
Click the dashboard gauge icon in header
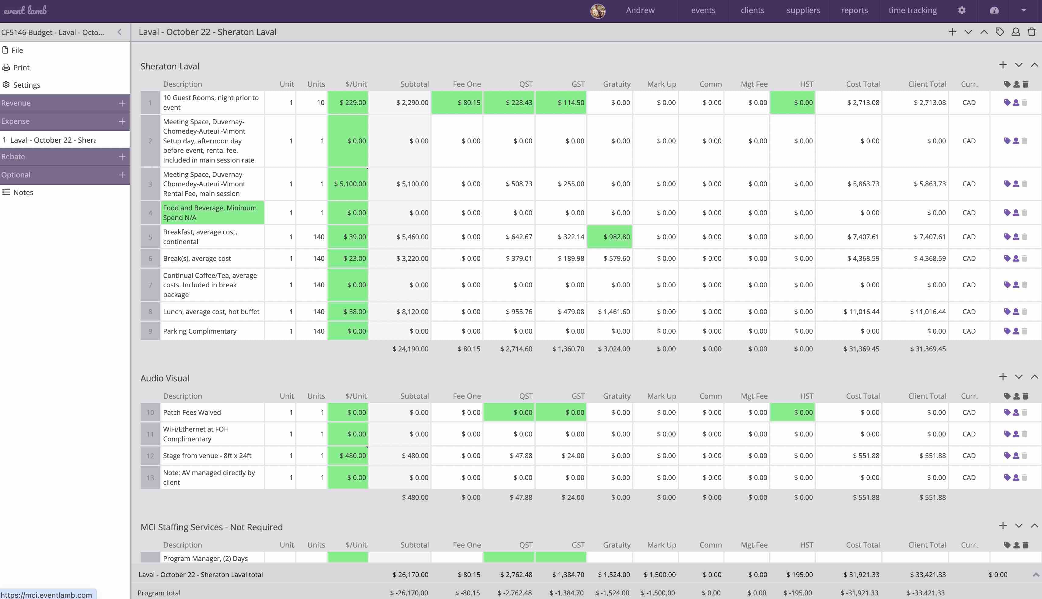[994, 10]
